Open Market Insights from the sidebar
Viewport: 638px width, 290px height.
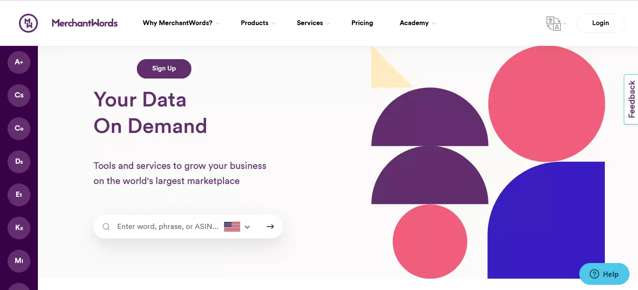click(x=18, y=261)
